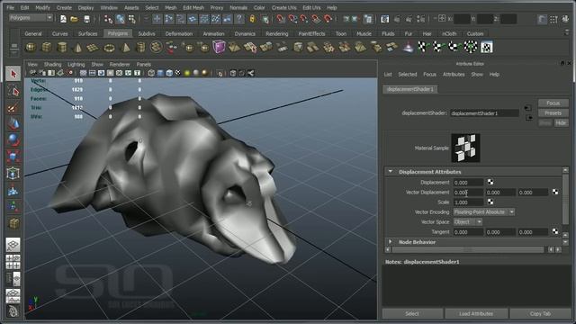Create a polygon pyramid from shelf
Viewport: 576px width, 324px height.
click(125, 47)
